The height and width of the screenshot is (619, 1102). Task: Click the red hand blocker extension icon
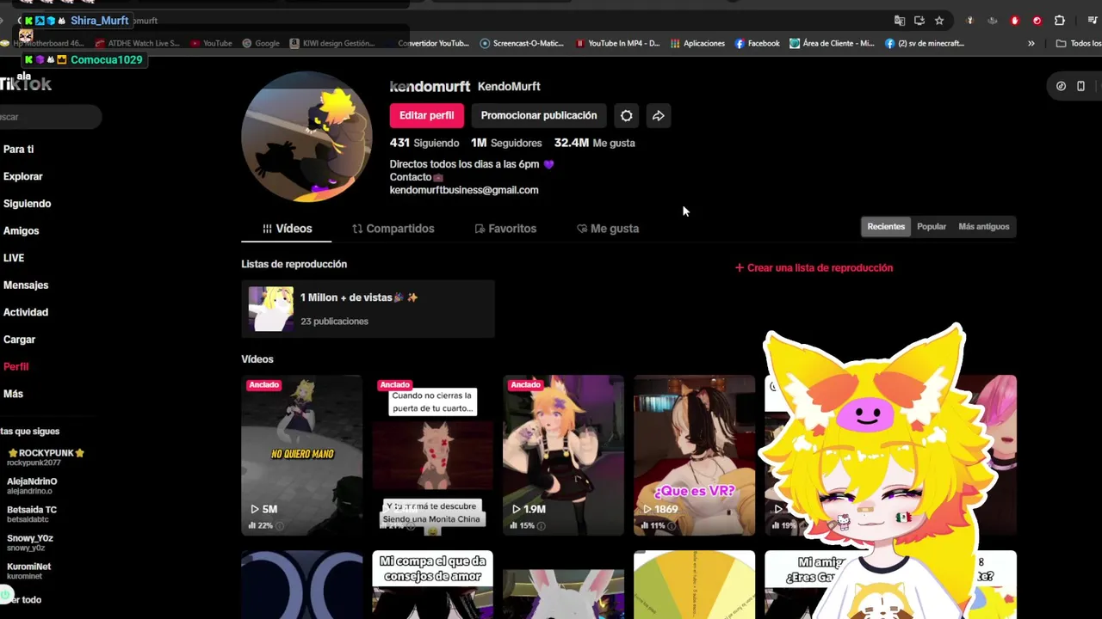pyautogui.click(x=1014, y=21)
